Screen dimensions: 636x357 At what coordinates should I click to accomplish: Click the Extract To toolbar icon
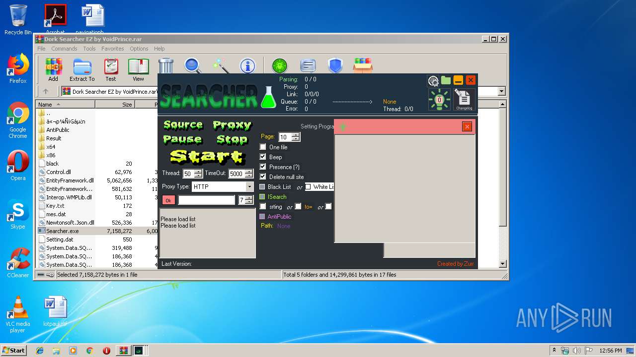pyautogui.click(x=82, y=70)
